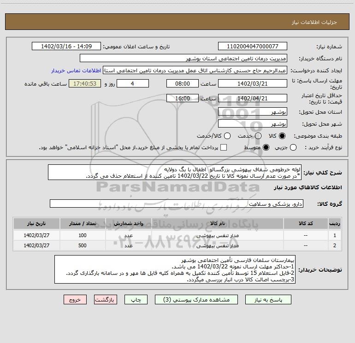
Task: Select the کالا/خدمت radio button
Action: (227, 136)
